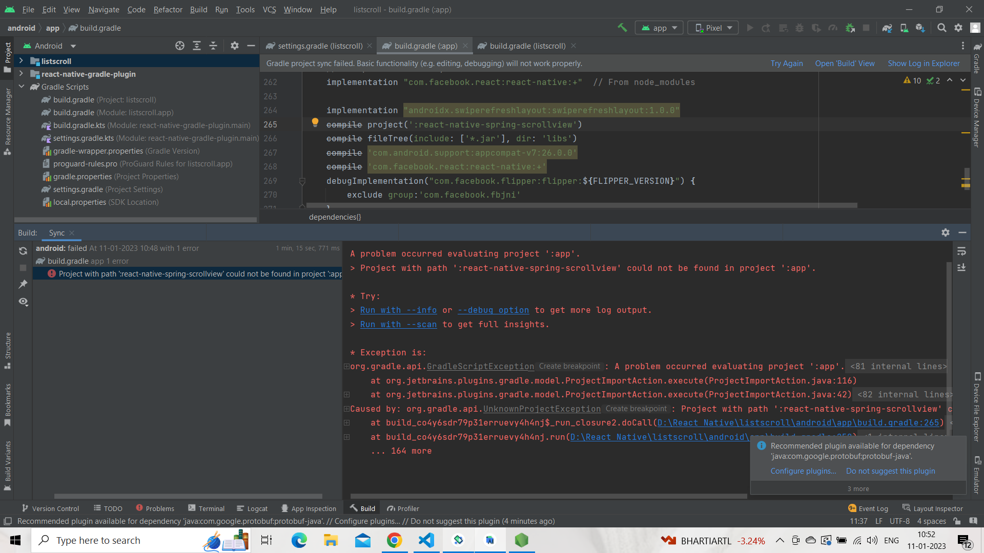Click Scroll to End in build output
Image resolution: width=984 pixels, height=553 pixels.
pyautogui.click(x=961, y=268)
